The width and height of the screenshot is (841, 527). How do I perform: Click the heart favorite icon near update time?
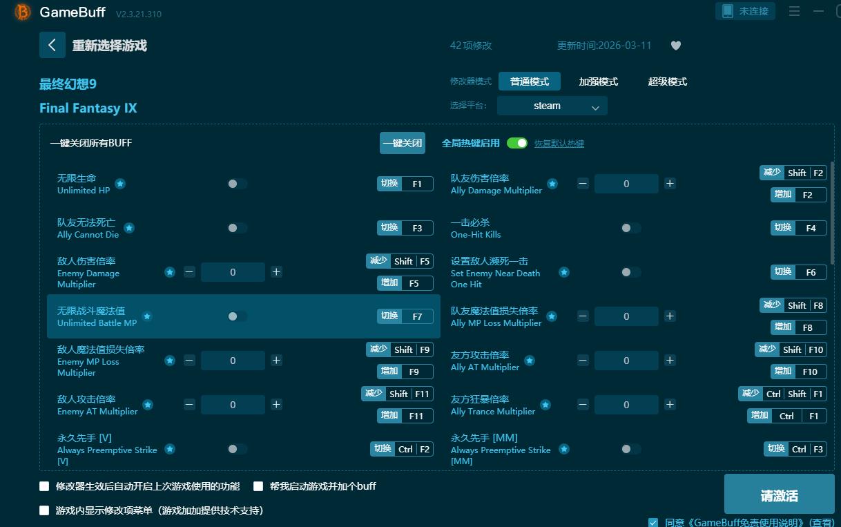675,45
